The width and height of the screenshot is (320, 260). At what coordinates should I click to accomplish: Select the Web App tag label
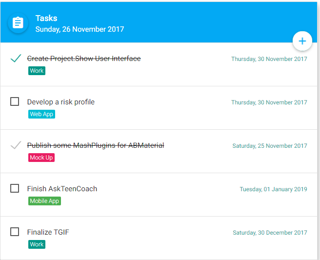(x=41, y=114)
